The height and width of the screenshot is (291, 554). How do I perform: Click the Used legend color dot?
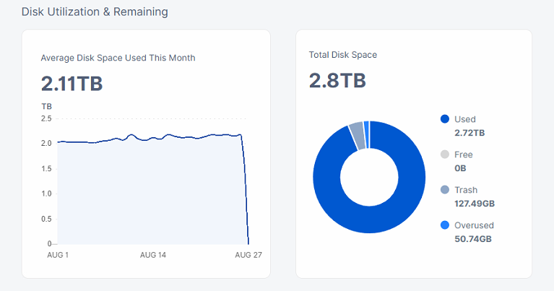coord(445,119)
